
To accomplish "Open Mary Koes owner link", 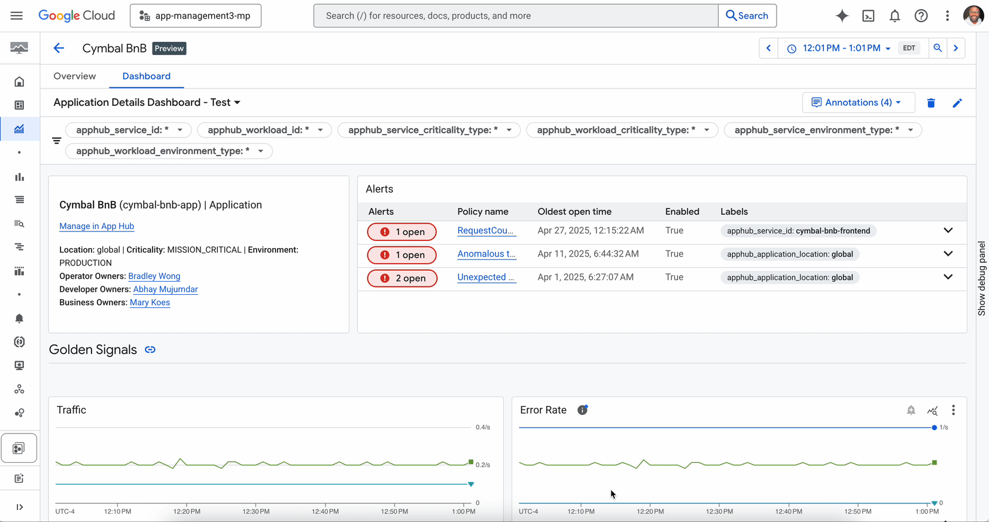I will [x=150, y=303].
